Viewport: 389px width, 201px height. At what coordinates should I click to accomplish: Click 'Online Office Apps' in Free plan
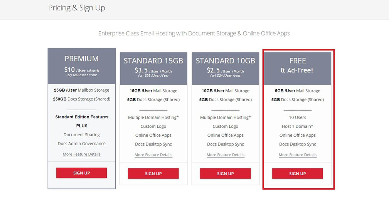[298, 135]
